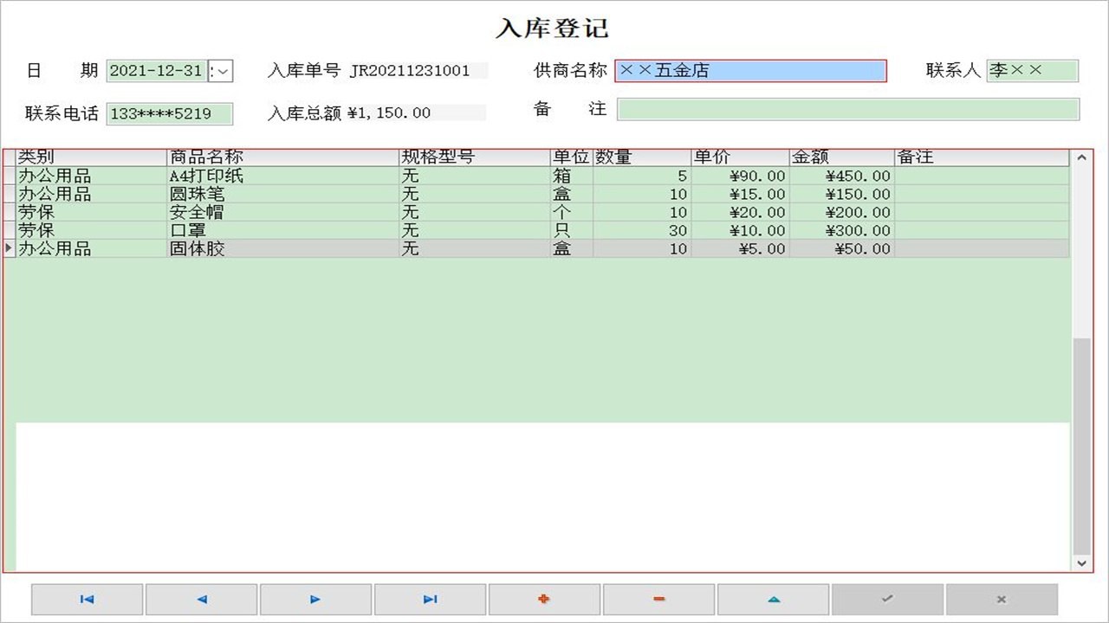Click the 备注 remarks input field
1109x623 pixels.
tap(847, 109)
